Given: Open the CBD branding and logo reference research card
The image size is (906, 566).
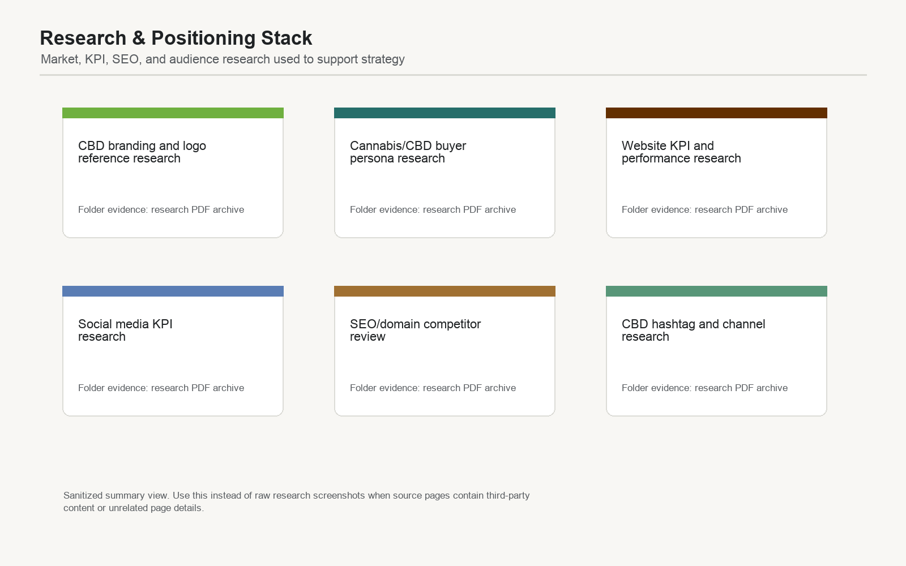Looking at the screenshot, I should tap(173, 173).
